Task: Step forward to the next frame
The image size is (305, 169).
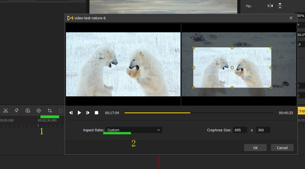Action: coord(88,113)
